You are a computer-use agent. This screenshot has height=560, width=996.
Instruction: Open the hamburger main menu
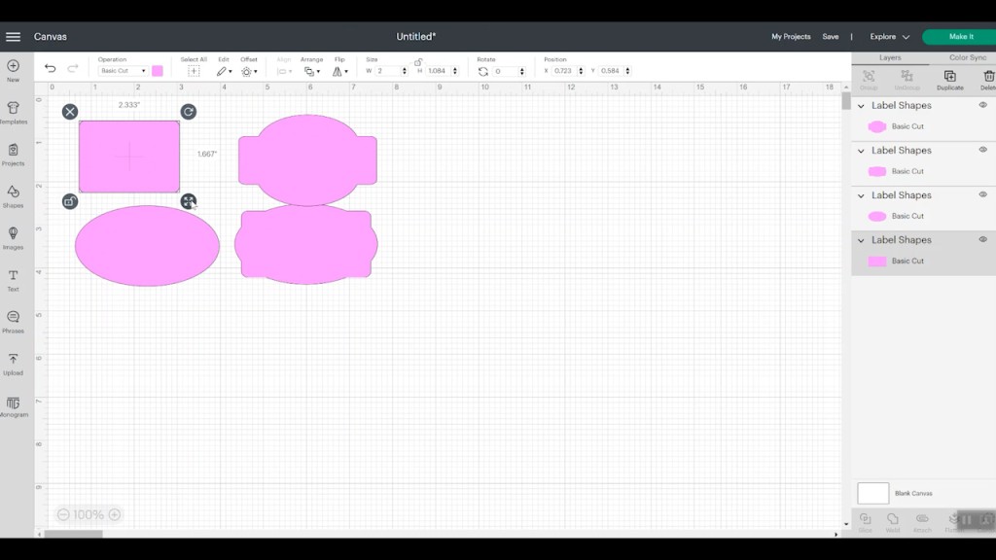[x=13, y=37]
